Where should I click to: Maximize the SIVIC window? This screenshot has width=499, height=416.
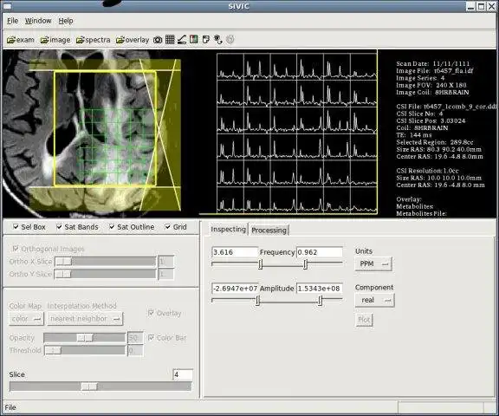pyautogui.click(x=482, y=6)
